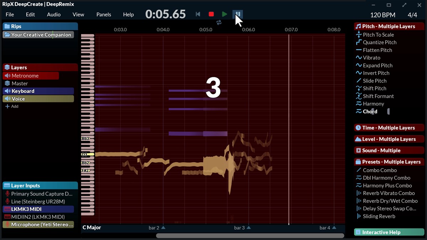Click the loop repeat icon below the transport
The image size is (427, 240).
pyautogui.click(x=219, y=22)
